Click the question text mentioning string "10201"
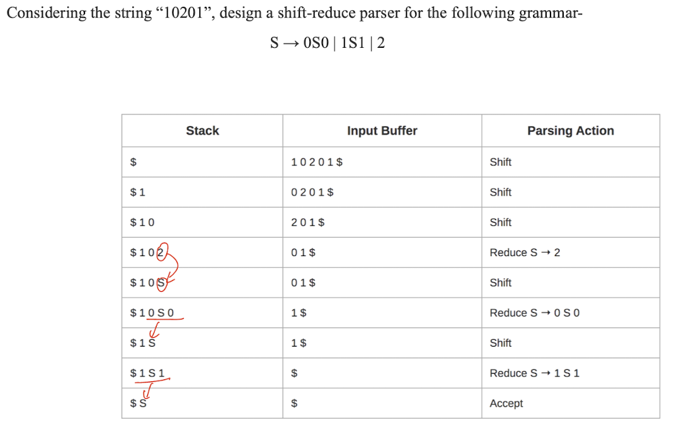This screenshot has height=429, width=674. point(294,13)
